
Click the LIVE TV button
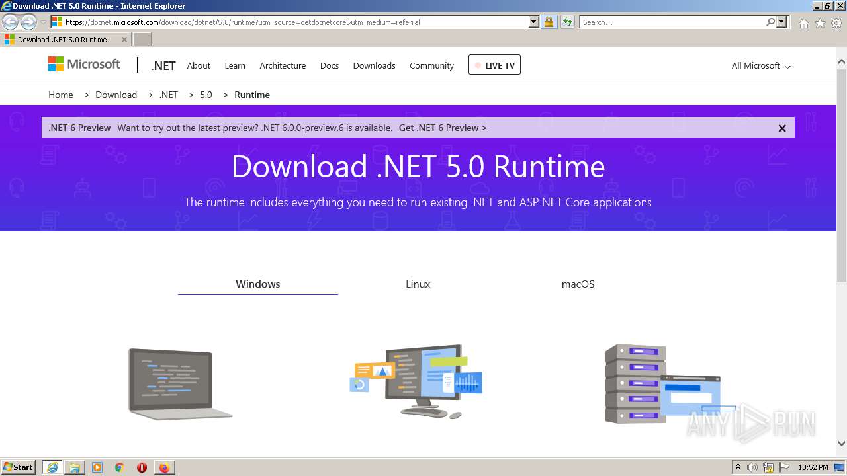[494, 65]
